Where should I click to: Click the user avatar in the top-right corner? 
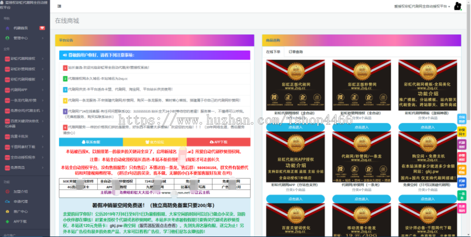point(457,6)
